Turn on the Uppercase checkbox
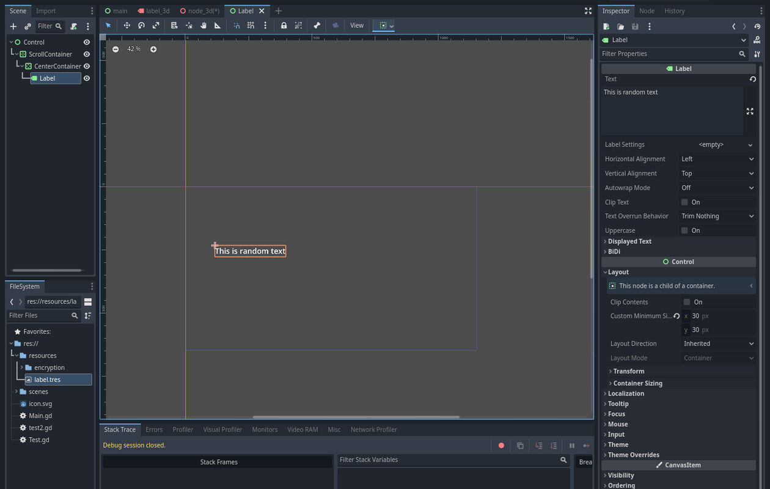Viewport: 770px width, 489px height. pos(684,230)
